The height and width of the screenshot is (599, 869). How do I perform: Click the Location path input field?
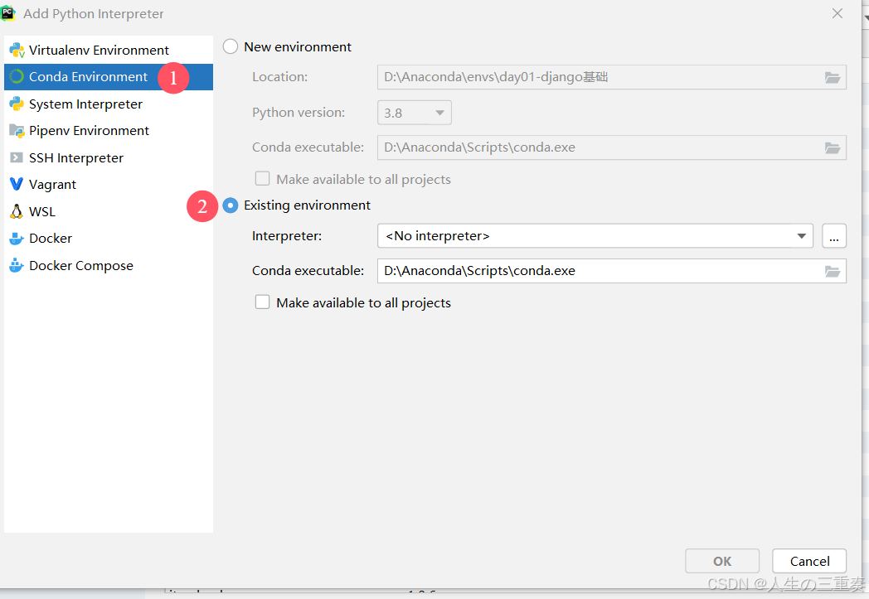612,78
